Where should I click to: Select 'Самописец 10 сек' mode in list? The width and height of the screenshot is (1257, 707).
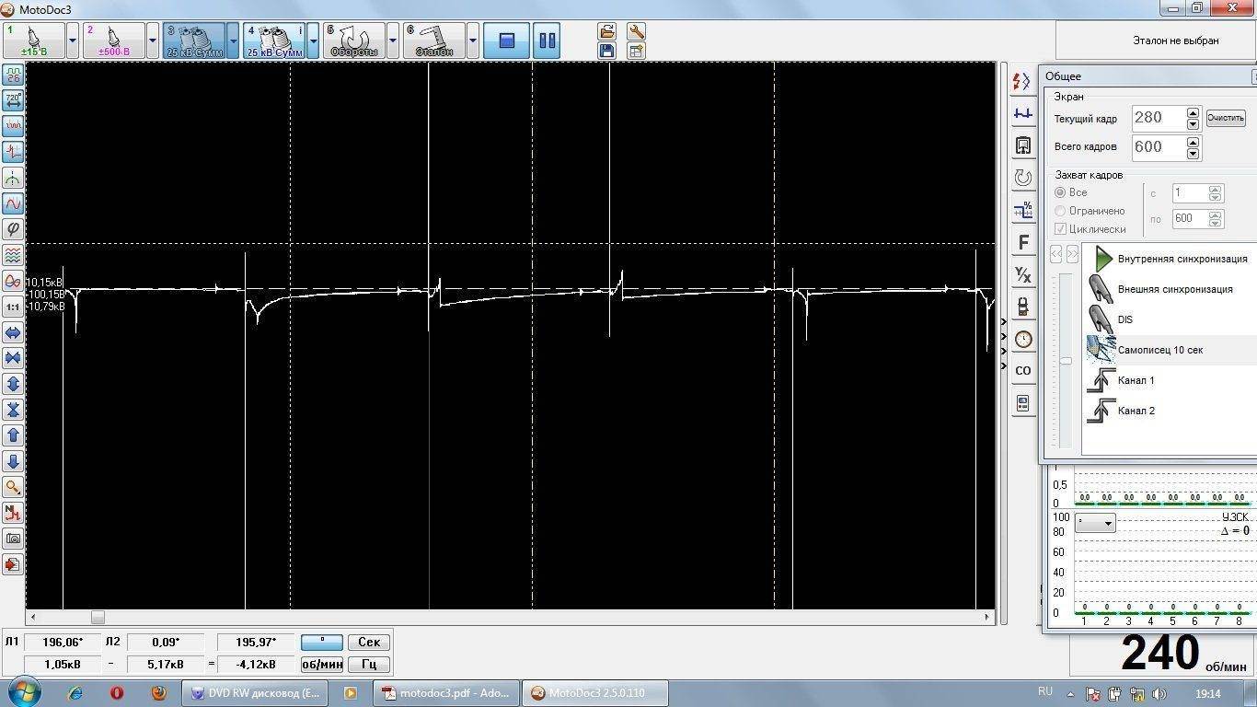coord(1159,350)
